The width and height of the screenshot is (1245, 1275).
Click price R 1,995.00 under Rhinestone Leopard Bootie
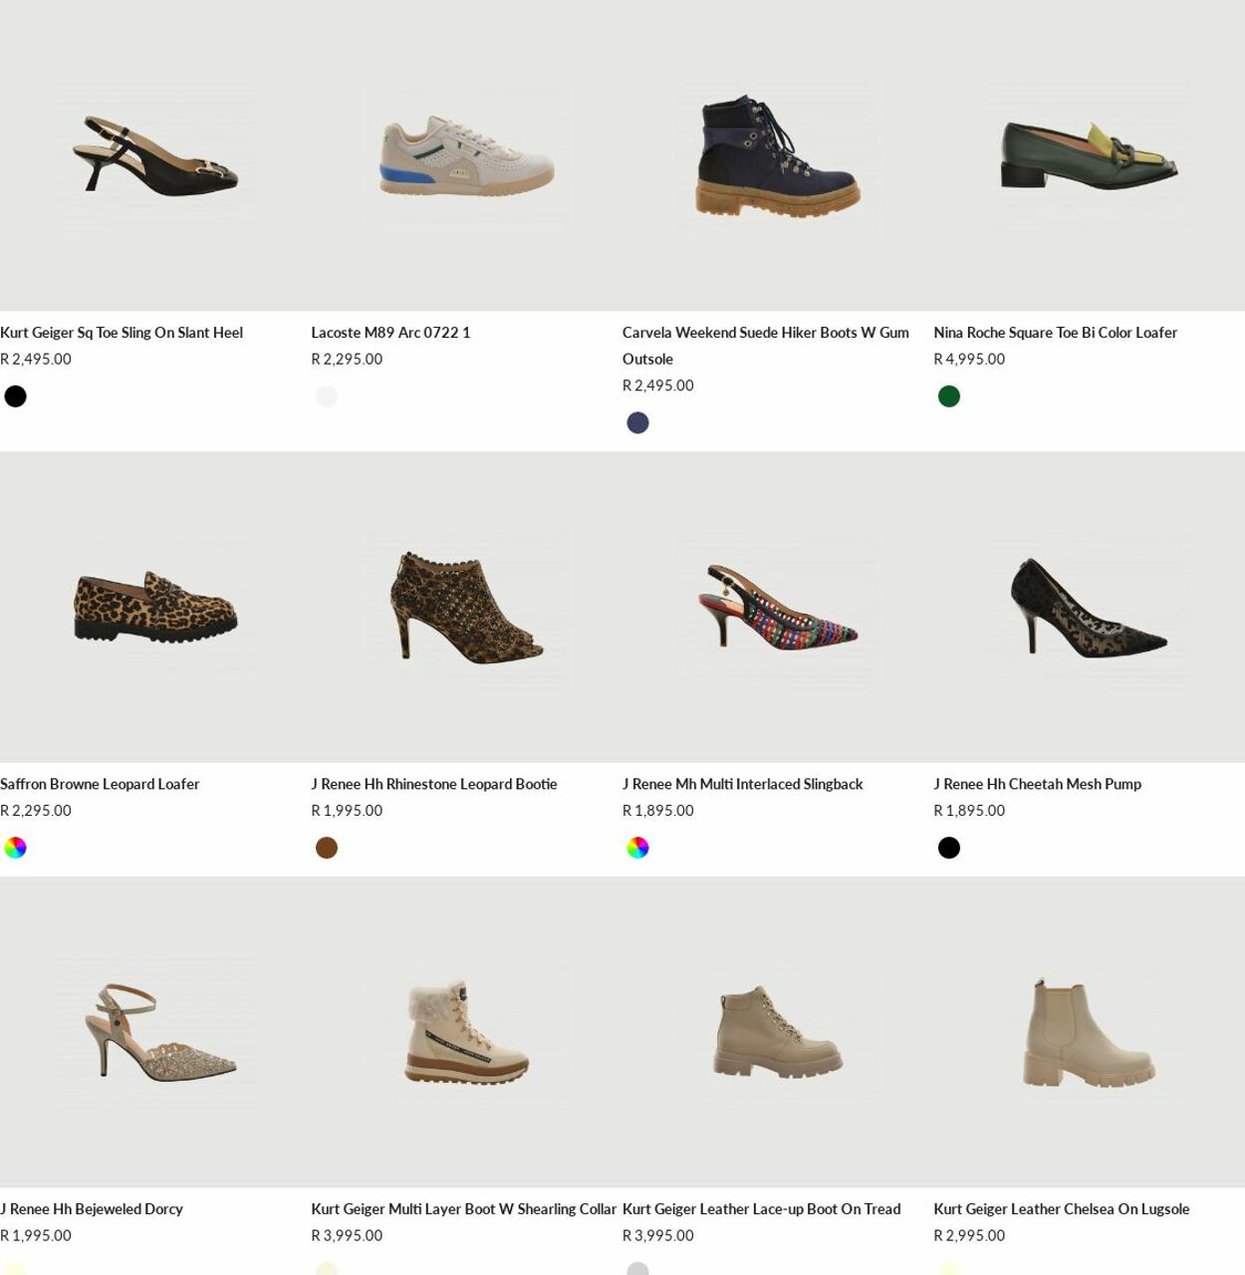347,811
